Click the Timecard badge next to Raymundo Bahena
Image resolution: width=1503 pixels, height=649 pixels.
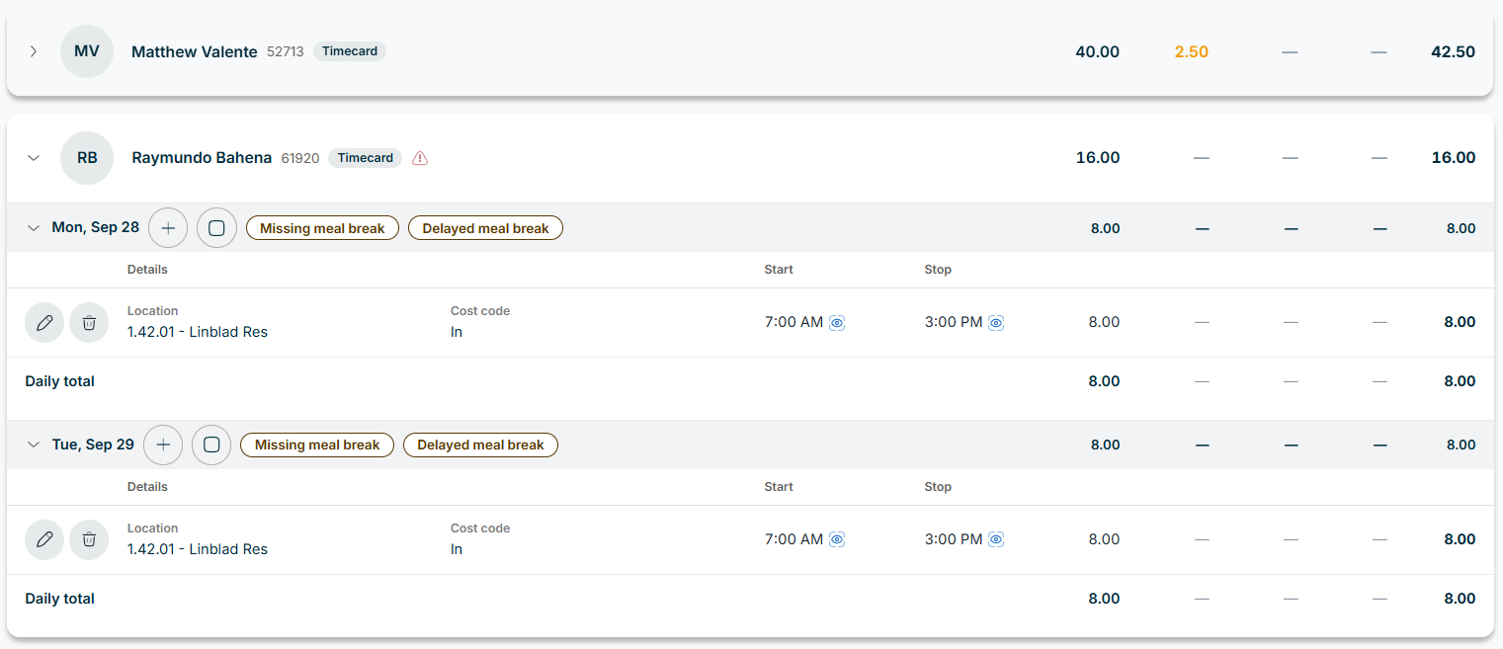(366, 158)
